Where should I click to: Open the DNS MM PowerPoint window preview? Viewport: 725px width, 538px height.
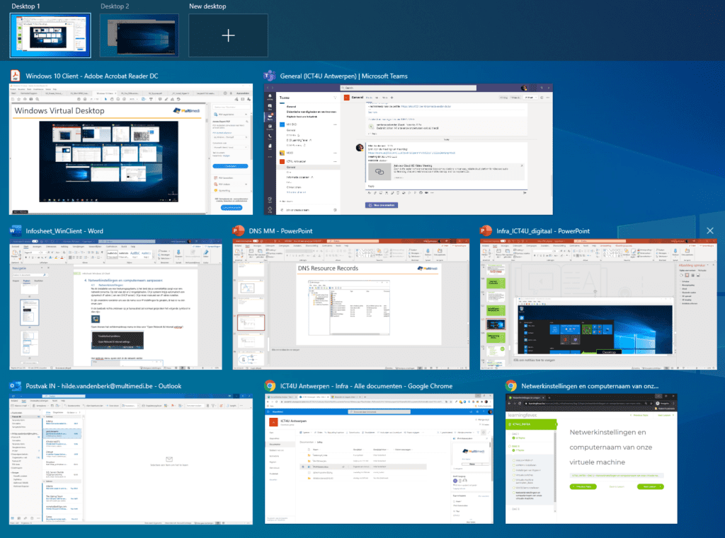[x=351, y=304]
